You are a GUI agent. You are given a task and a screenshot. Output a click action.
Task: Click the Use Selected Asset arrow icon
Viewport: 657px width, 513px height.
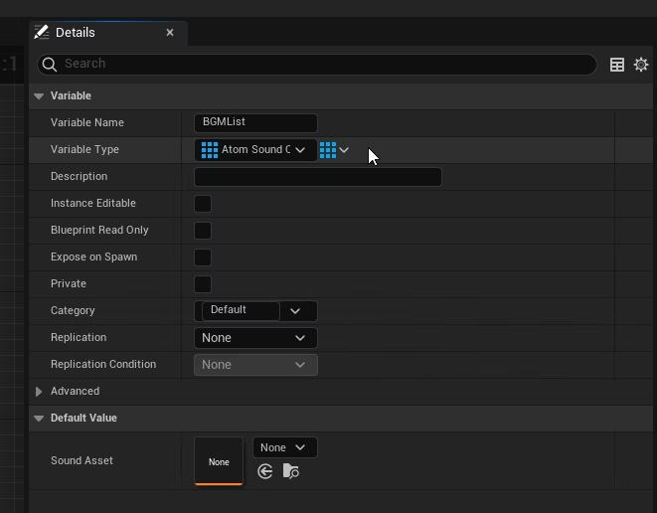pos(264,471)
